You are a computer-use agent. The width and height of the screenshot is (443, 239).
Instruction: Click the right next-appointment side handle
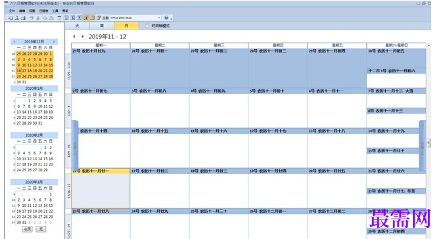(422, 146)
